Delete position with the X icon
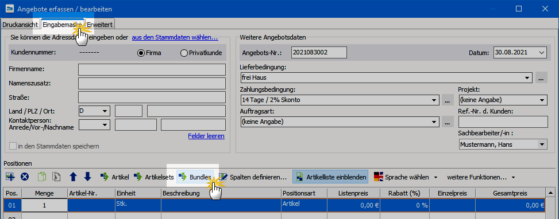The height and width of the screenshot is (219, 559). pos(25,177)
